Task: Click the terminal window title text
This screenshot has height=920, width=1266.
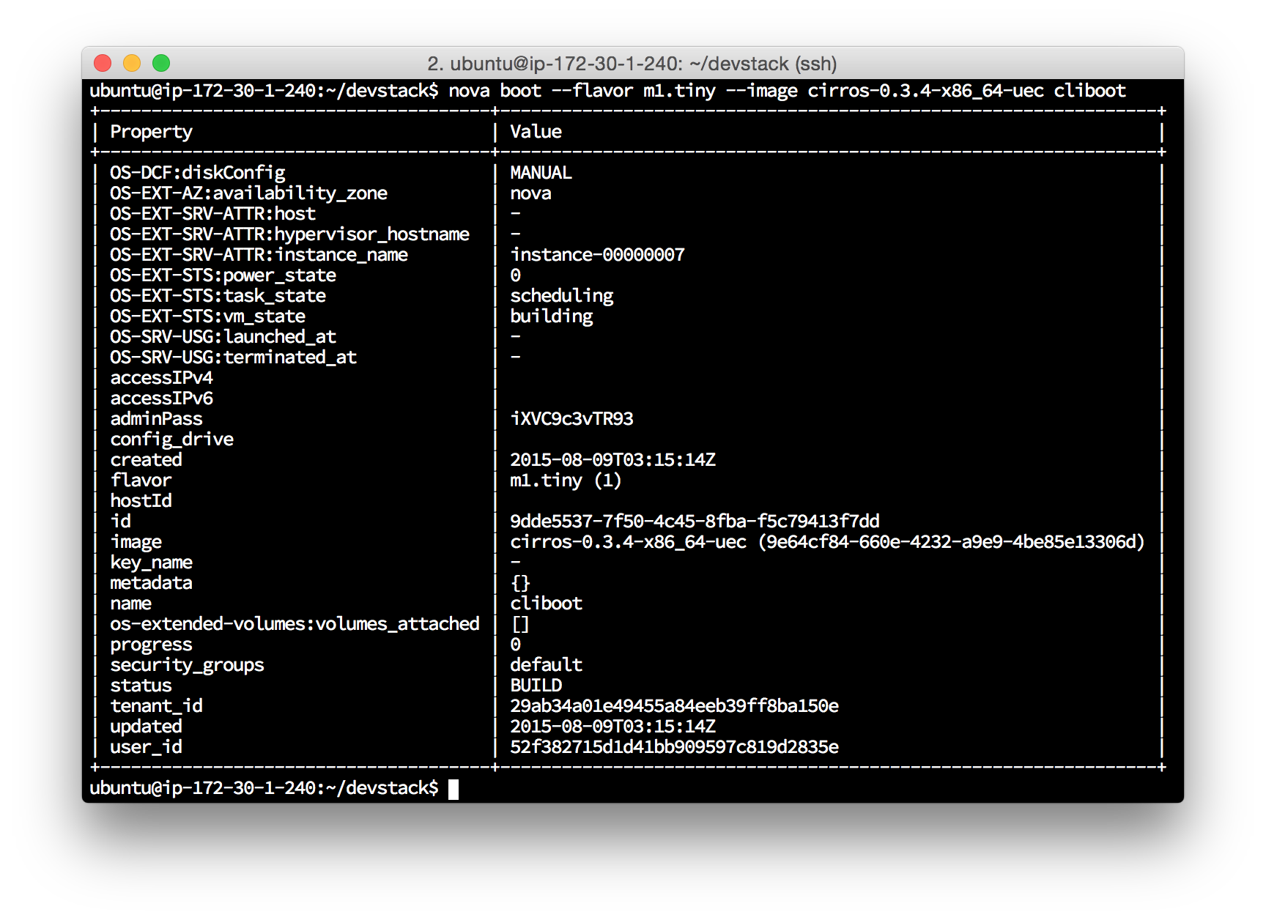Action: pyautogui.click(x=632, y=64)
